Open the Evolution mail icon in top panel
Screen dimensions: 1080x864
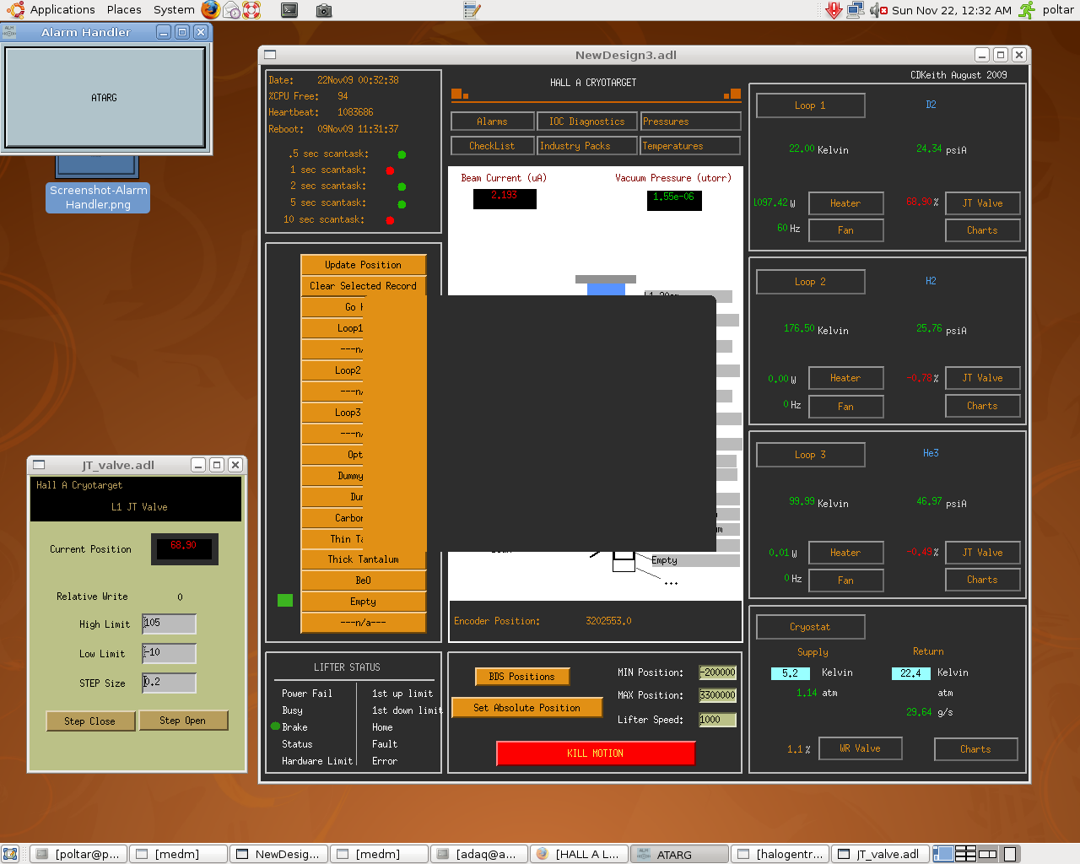(x=231, y=10)
